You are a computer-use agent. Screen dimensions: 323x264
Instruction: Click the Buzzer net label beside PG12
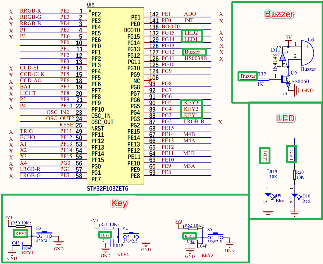[192, 52]
